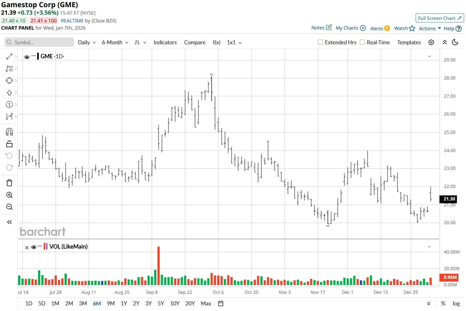The image size is (466, 311).
Task: Switch to dark mode moon icon
Action: (x=455, y=42)
